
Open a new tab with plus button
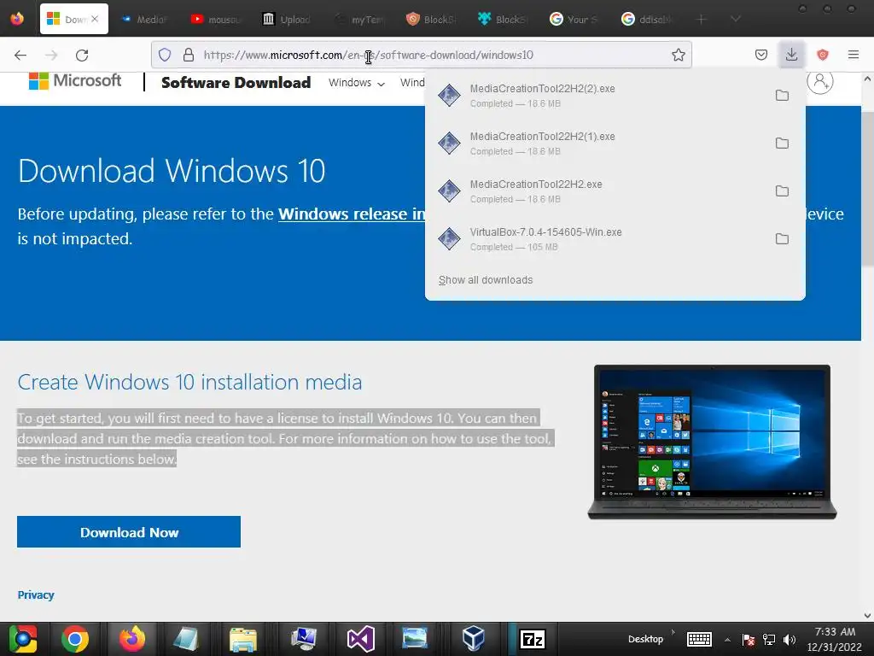coord(702,20)
